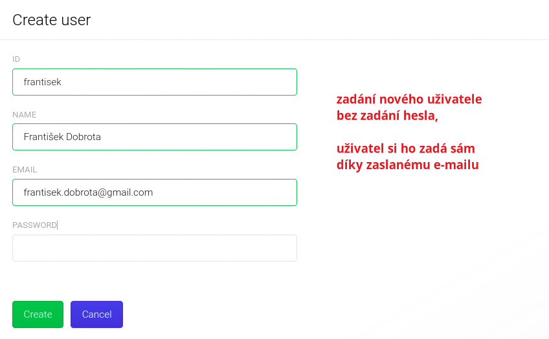The width and height of the screenshot is (549, 339).
Task: Click the red "díky zaslanému e-mailu" line
Action: coord(407,165)
